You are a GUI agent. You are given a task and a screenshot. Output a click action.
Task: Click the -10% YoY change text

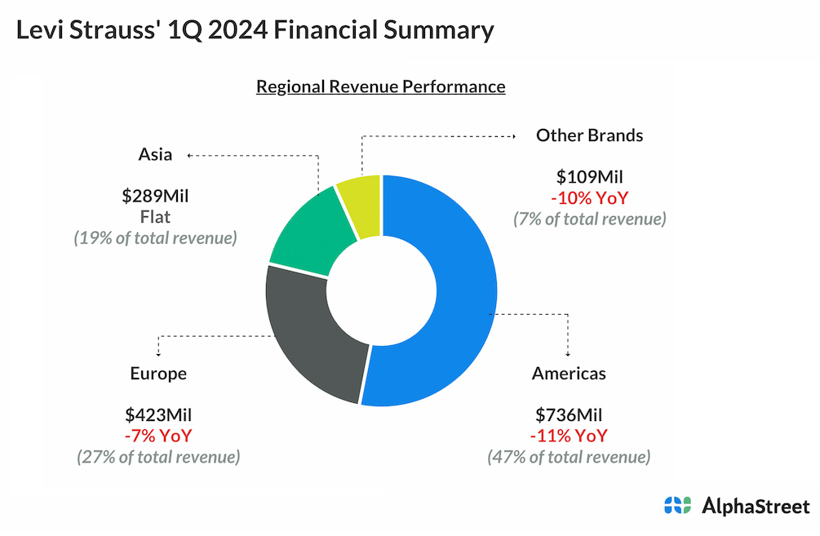[589, 198]
